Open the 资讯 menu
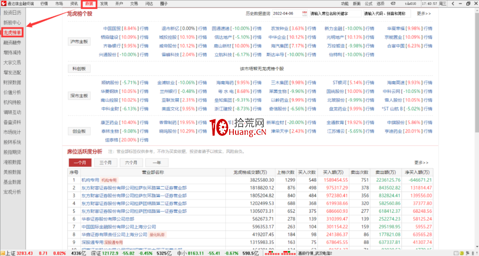The height and width of the screenshot is (256, 479). pos(74,4)
